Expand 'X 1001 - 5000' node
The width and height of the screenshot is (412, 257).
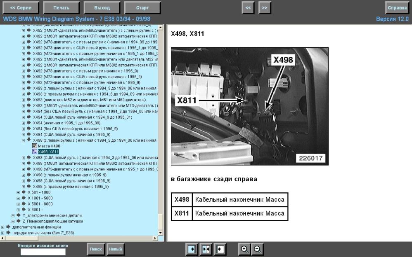pos(18,198)
